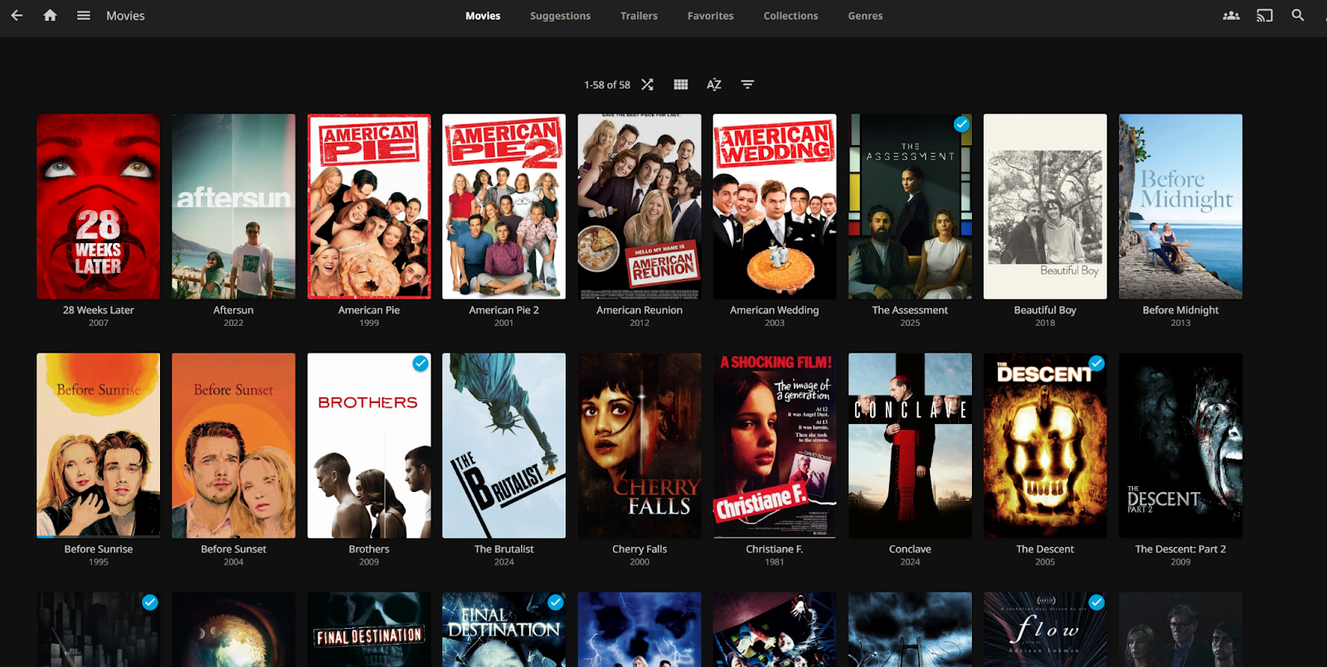Open the American Reunion poster
Image resolution: width=1327 pixels, height=667 pixels.
tap(639, 207)
